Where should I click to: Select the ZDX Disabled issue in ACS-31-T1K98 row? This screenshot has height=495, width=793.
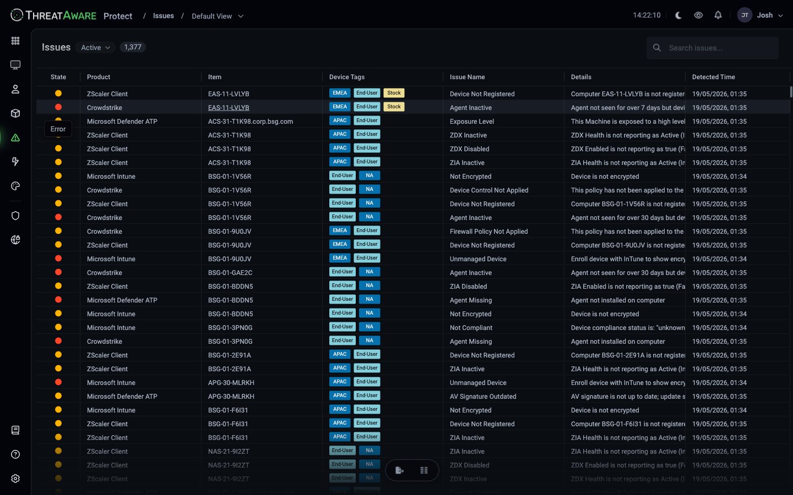[x=469, y=149]
